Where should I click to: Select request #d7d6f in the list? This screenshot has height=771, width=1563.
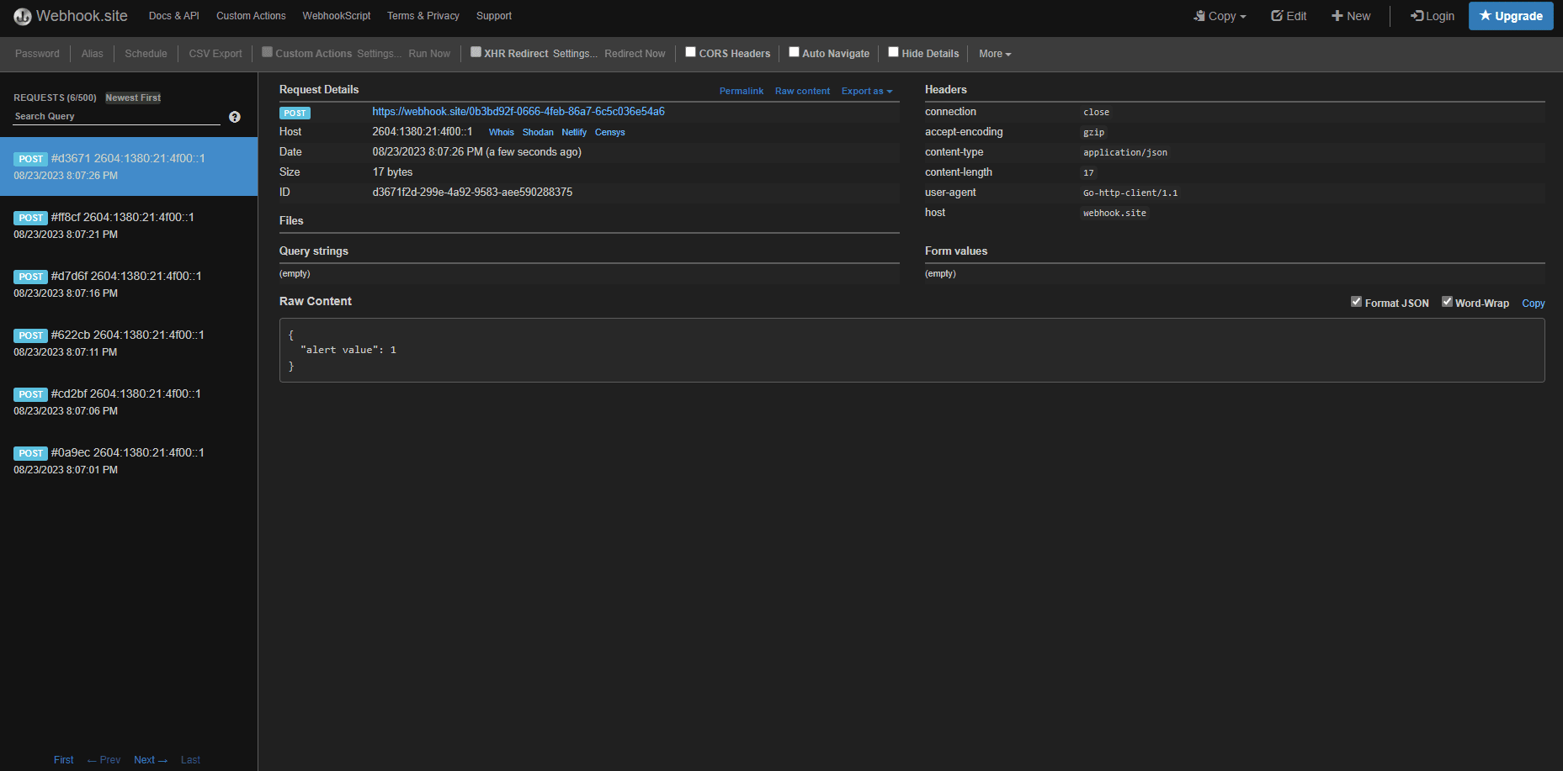pyautogui.click(x=129, y=284)
